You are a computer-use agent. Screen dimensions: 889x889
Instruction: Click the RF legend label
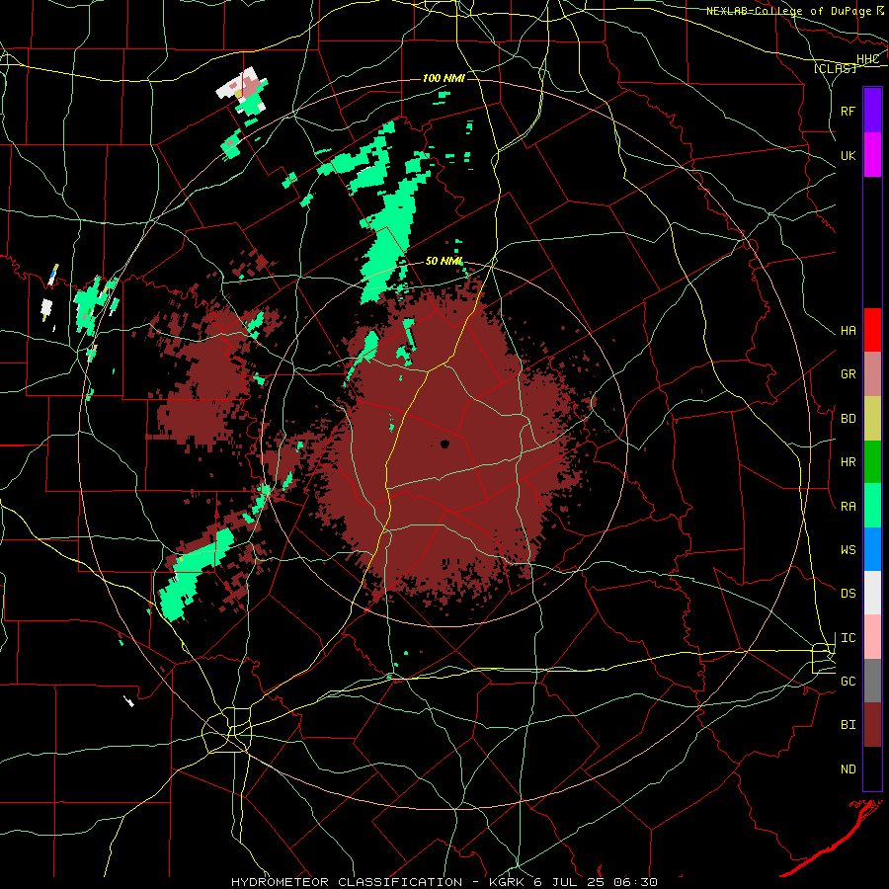pyautogui.click(x=848, y=111)
